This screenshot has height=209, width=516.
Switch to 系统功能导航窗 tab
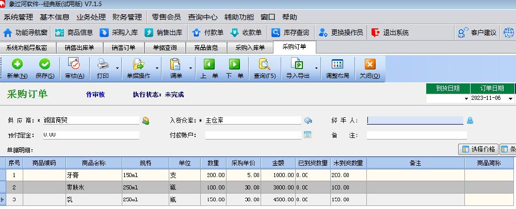(x=27, y=47)
